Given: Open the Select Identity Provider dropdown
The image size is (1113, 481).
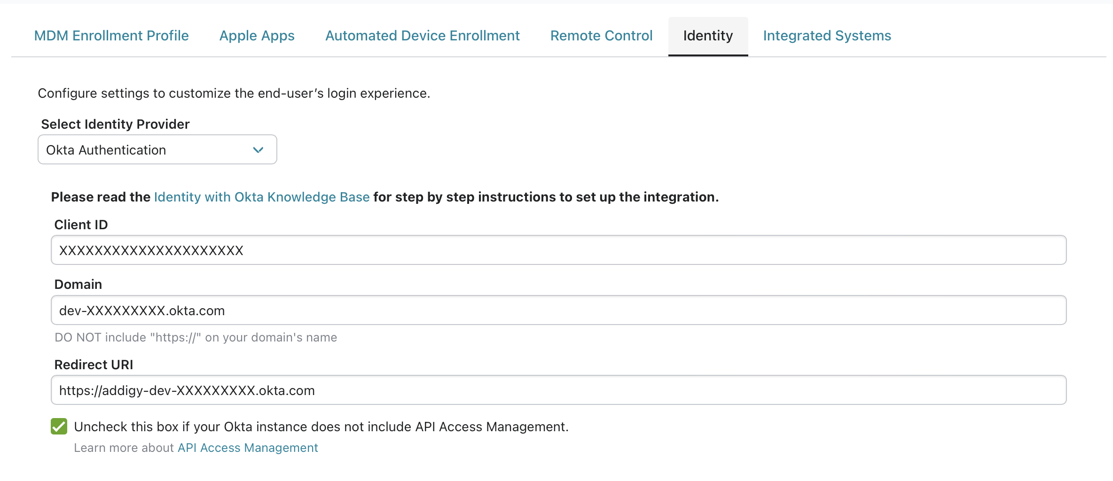Looking at the screenshot, I should pyautogui.click(x=157, y=149).
